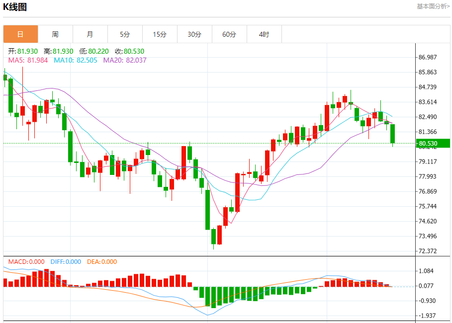This screenshot has width=452, height=323.
Task: Select the 60分 interval tab
Action: pyautogui.click(x=229, y=34)
